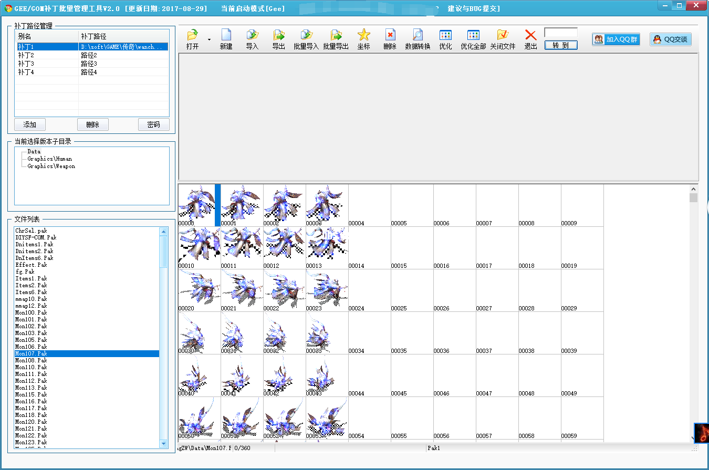Click the 别名 column header
The width and height of the screenshot is (709, 470).
point(47,36)
